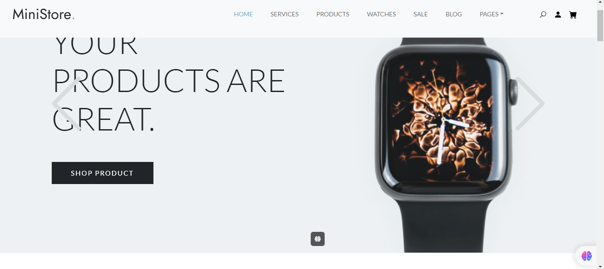604x269 pixels.
Task: Expand the PAGES dropdown menu
Action: pyautogui.click(x=492, y=14)
